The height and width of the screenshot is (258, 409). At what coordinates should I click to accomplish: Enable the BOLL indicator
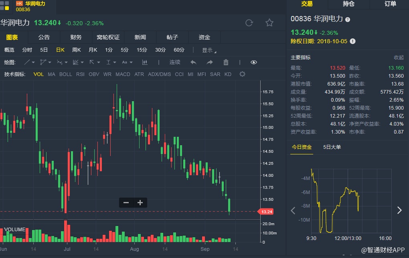pyautogui.click(x=66, y=74)
